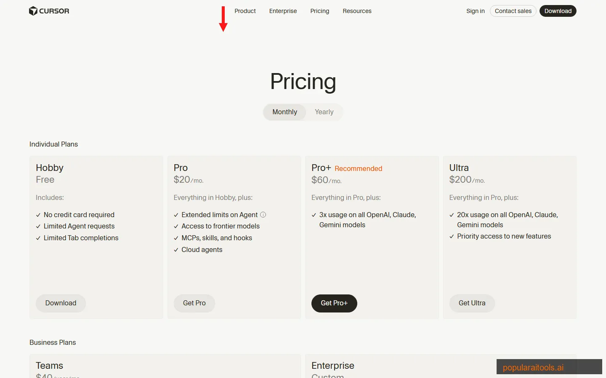Open the Product navigation menu
The height and width of the screenshot is (378, 606).
(x=245, y=11)
